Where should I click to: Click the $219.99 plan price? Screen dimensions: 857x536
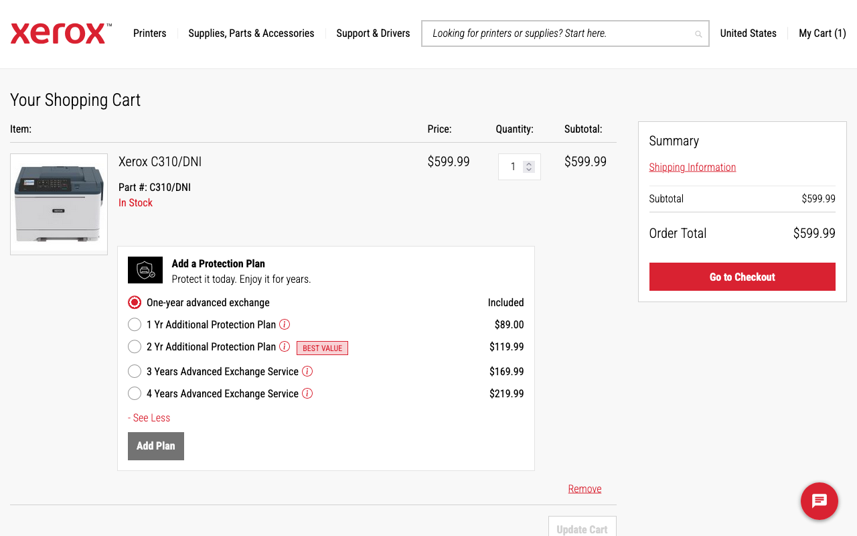point(507,394)
